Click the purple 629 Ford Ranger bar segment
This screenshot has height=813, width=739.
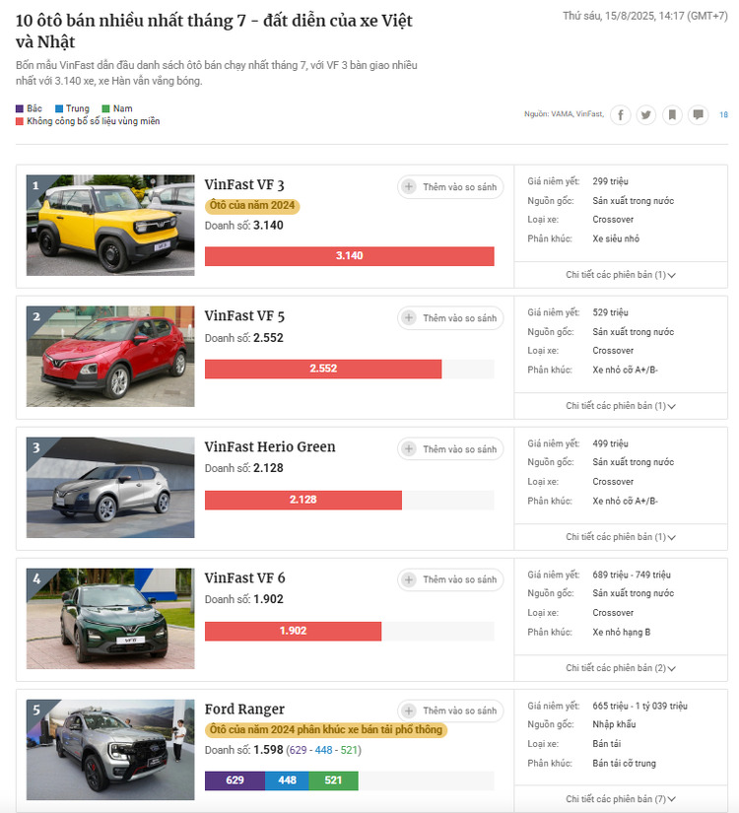click(x=235, y=780)
